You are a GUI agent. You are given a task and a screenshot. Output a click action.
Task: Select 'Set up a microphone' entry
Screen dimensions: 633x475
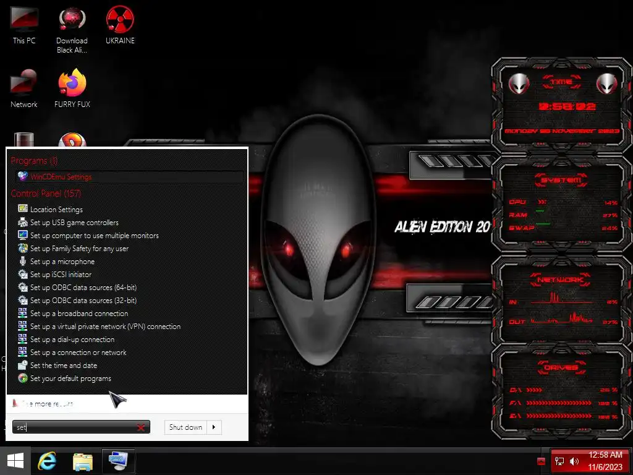[62, 262]
